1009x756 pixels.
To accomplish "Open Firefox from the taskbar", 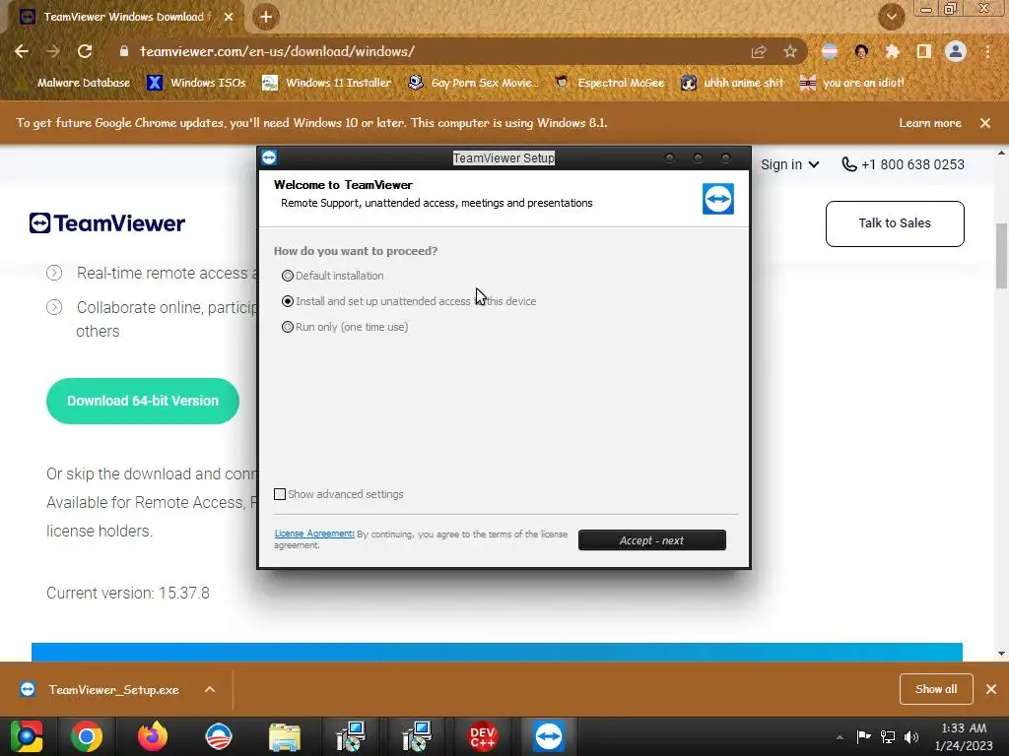I will [x=153, y=736].
